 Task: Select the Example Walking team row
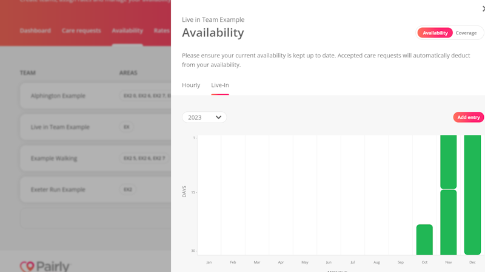96,158
